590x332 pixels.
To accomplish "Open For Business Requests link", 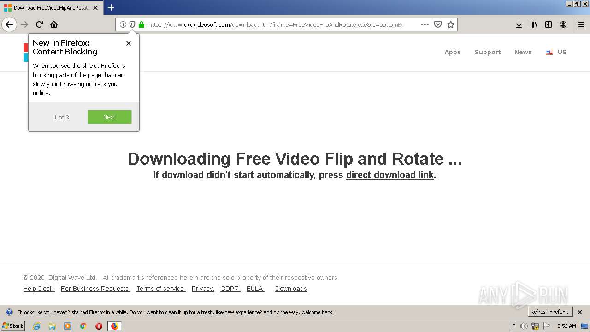I will (95, 289).
